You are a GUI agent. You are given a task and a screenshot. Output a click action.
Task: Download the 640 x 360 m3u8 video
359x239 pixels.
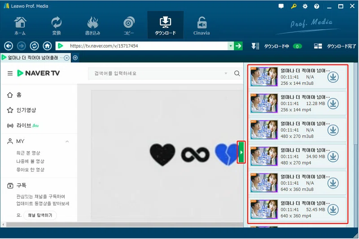coord(333,183)
